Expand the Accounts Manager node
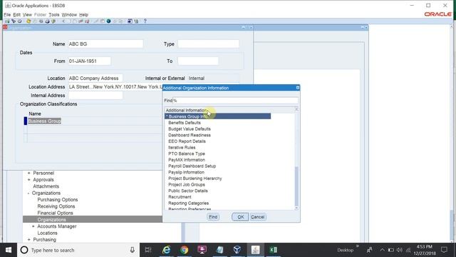 point(33,226)
